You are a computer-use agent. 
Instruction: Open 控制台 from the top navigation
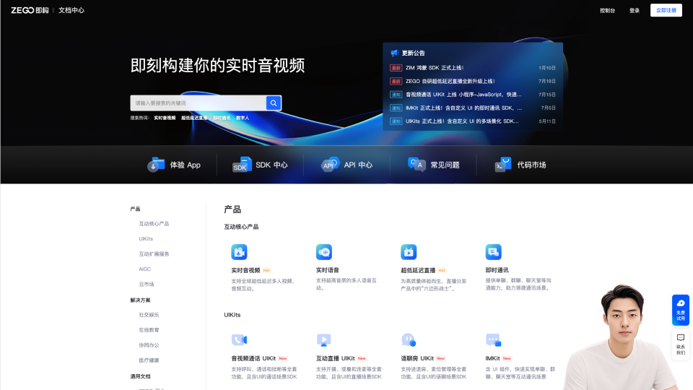pyautogui.click(x=607, y=10)
